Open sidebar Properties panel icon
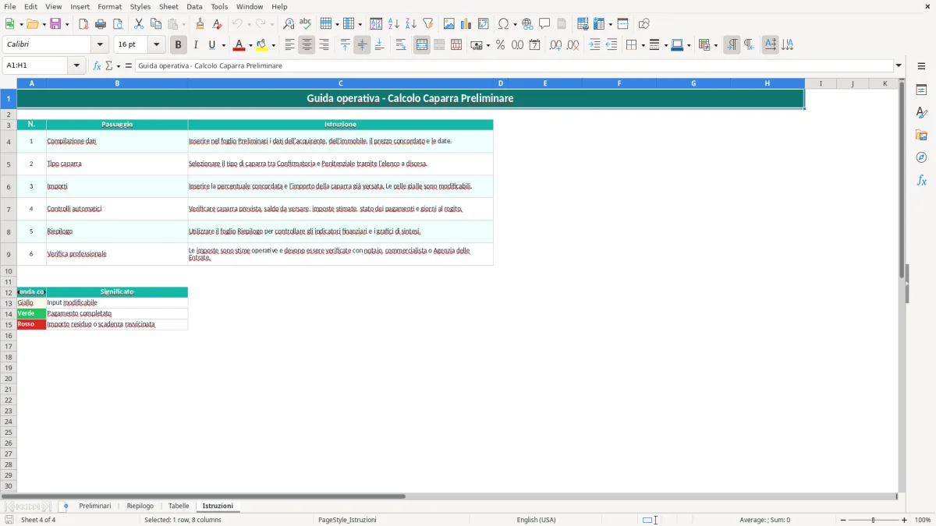936x526 pixels. 921,90
